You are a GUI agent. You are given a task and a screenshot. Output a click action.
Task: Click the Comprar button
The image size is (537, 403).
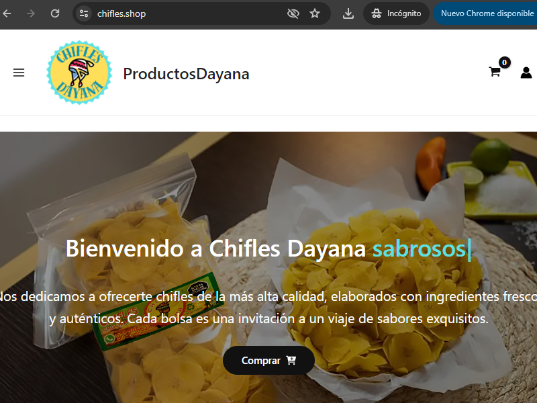[x=268, y=360]
